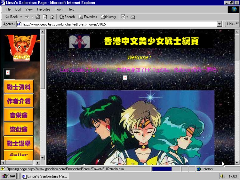
Task: Click the page icon in address bar
Action: click(19, 24)
